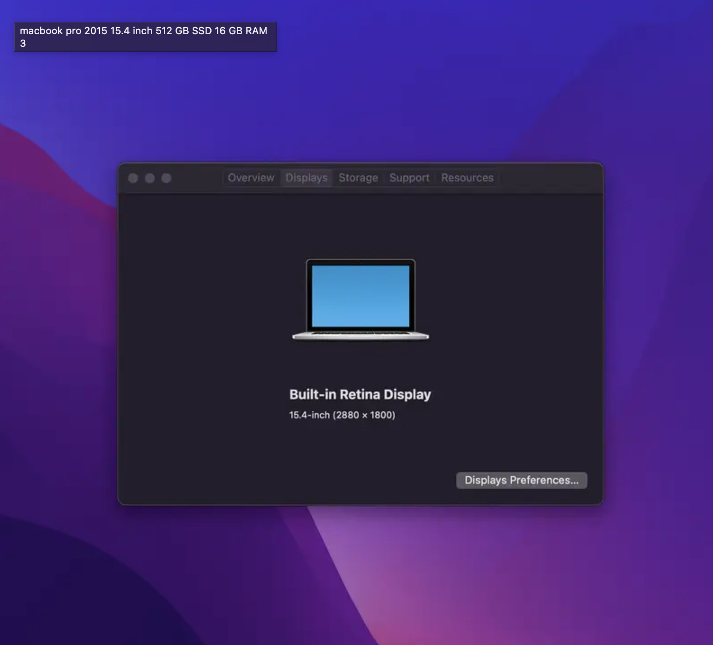
Task: Click the title bar right of Resources tab
Action: pos(549,178)
